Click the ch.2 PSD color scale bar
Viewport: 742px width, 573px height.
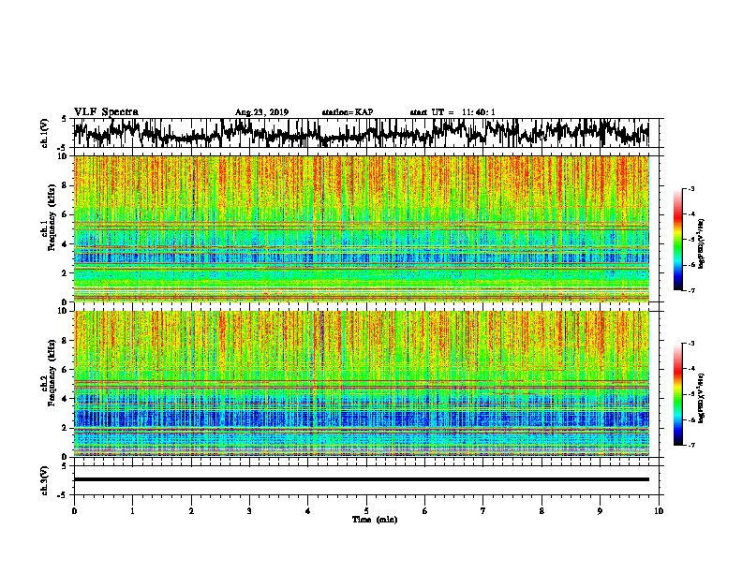click(x=678, y=394)
